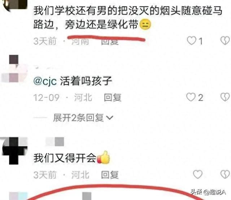Reply to the 3天前 河南 comment
The width and height of the screenshot is (231, 200).
point(110,41)
